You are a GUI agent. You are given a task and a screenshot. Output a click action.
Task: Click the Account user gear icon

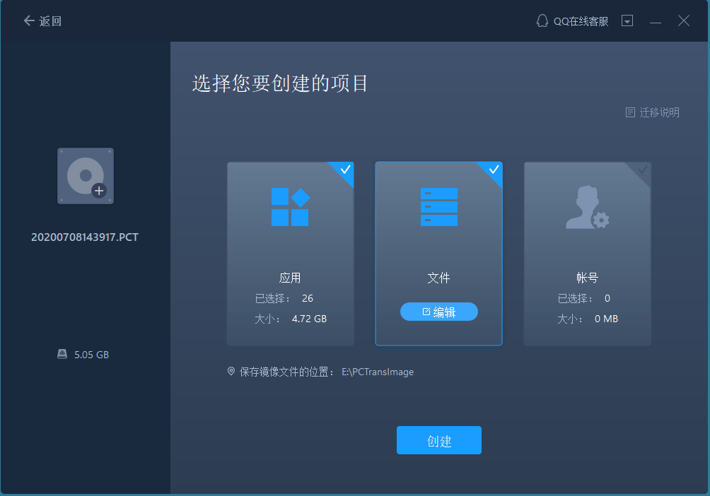click(x=587, y=207)
